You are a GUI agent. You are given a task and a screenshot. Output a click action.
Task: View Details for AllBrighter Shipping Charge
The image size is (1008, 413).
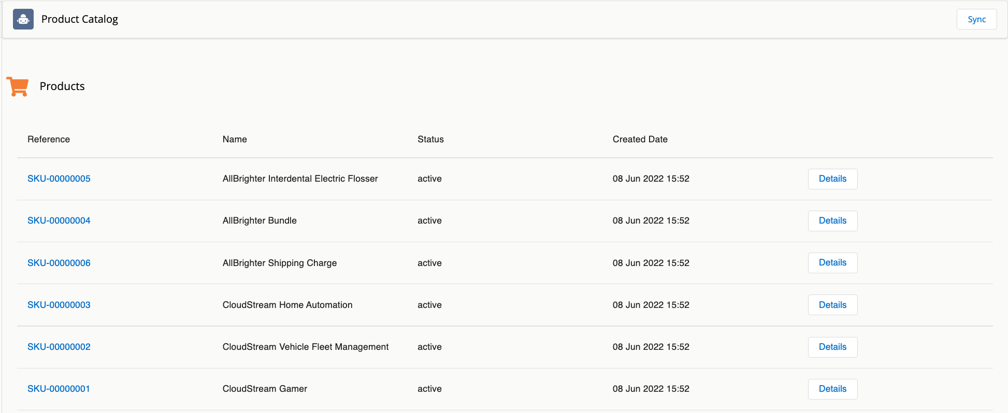tap(832, 263)
